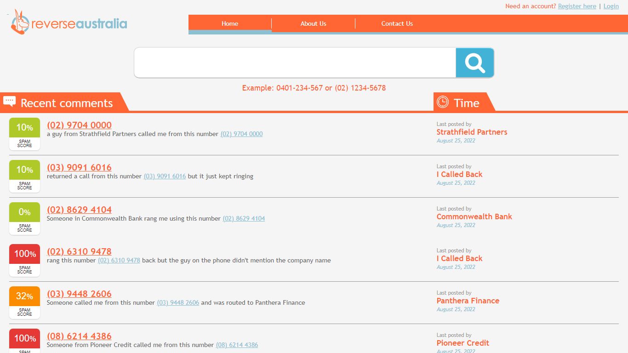This screenshot has width=628, height=353.
Task: Click I Called Back poster for (03) 9091 6016
Action: pos(459,174)
